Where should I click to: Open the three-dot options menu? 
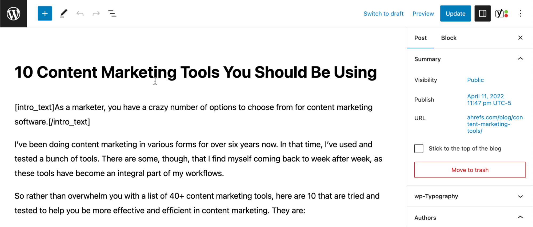[x=520, y=14]
